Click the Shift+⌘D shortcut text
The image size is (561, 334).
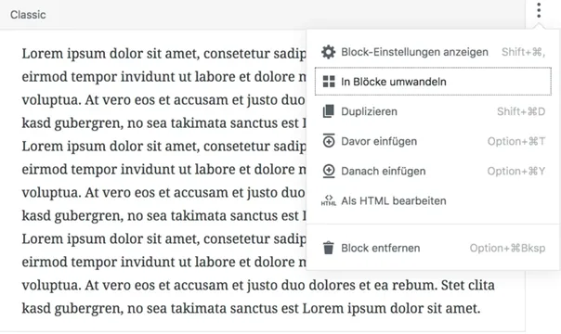point(521,111)
